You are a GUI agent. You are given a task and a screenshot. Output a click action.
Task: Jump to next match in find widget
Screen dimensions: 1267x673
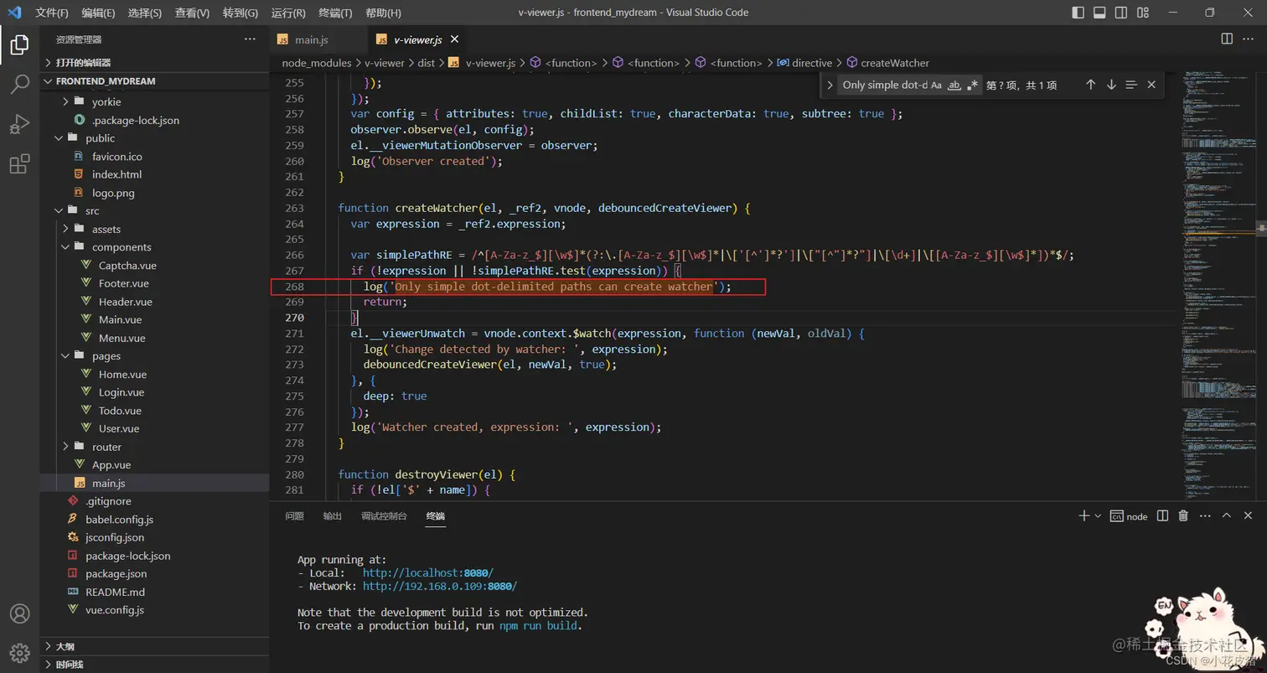pos(1111,85)
